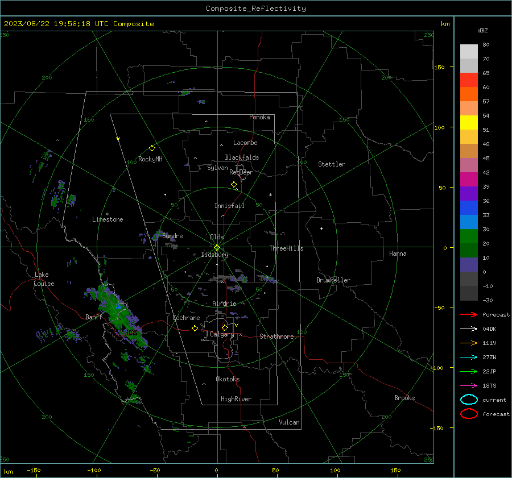Click the yellow radar-center marker at Olds
This screenshot has width=512, height=478.
(217, 247)
